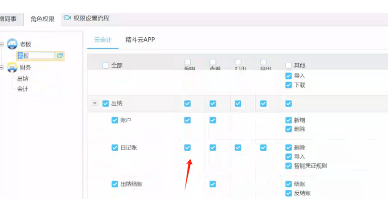Uncheck the 智能凭证规则 checkbox
The height and width of the screenshot is (199, 388).
click(x=289, y=166)
